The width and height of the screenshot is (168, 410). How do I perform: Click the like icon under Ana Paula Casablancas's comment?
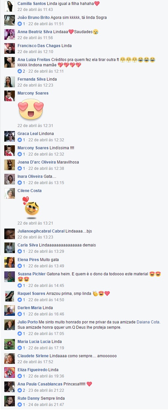tap(20, 390)
